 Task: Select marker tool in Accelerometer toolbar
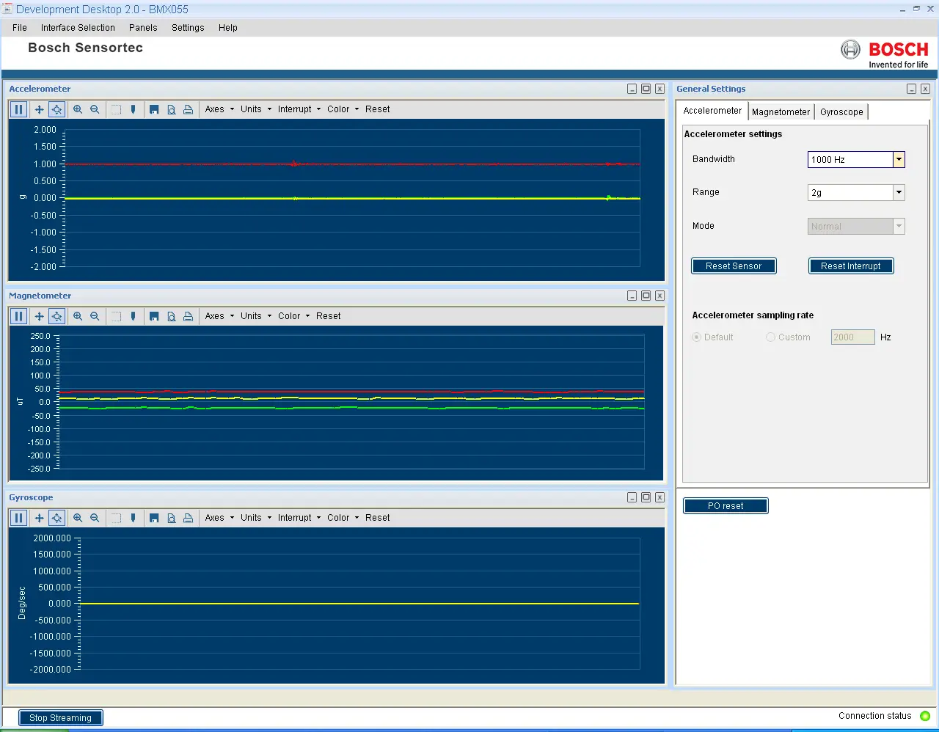(133, 109)
